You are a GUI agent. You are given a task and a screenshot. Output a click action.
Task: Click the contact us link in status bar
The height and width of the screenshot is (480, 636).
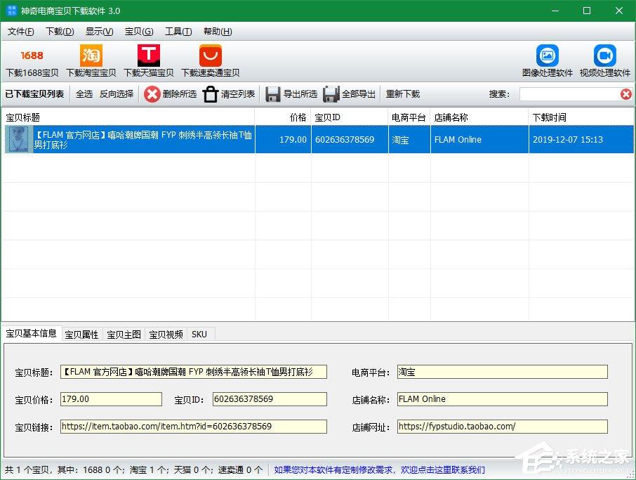[379, 470]
